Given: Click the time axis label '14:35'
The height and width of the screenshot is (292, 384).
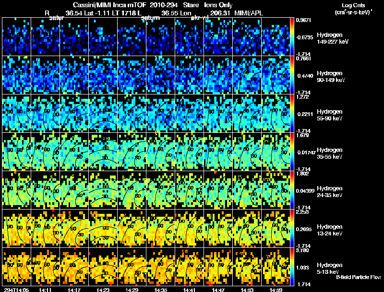Looking at the screenshot, I should [160, 290].
